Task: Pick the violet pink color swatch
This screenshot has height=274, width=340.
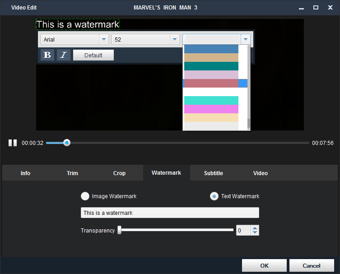Action: tap(211, 109)
